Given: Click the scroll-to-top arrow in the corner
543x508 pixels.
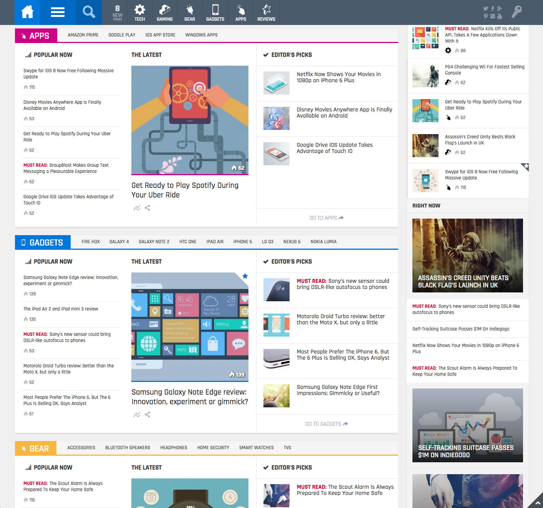Looking at the screenshot, I should tap(537, 502).
